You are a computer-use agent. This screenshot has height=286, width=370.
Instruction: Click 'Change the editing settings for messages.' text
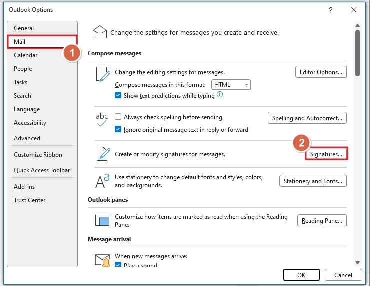[x=170, y=72]
